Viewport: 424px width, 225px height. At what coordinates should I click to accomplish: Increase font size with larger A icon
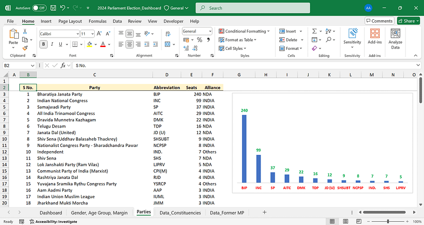pyautogui.click(x=99, y=33)
